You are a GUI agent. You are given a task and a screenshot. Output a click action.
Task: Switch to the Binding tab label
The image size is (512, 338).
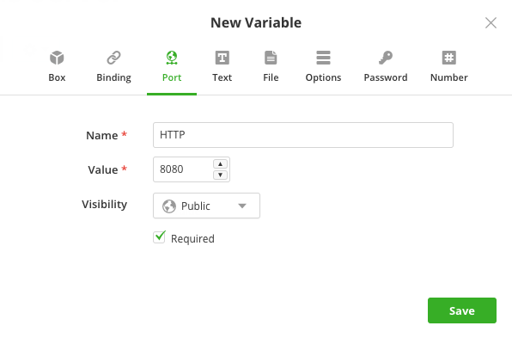[113, 77]
